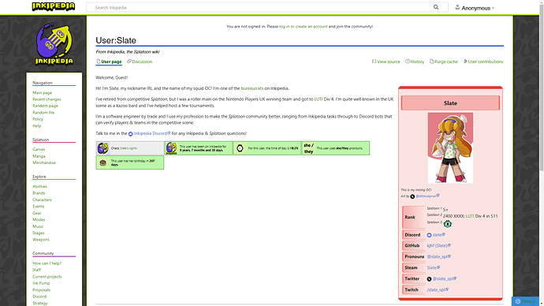
Task: Open Merchandise under Splatoon
Action: tap(44, 162)
